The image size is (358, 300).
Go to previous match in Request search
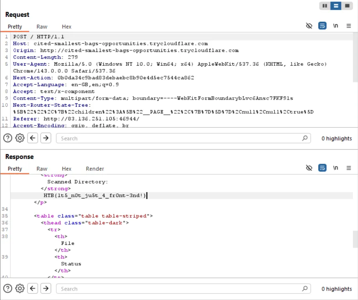tap(33, 138)
